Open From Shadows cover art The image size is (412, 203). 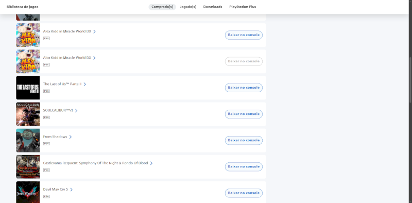click(x=28, y=140)
